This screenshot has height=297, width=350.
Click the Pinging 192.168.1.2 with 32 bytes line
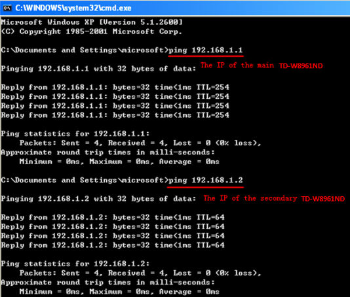(98, 199)
